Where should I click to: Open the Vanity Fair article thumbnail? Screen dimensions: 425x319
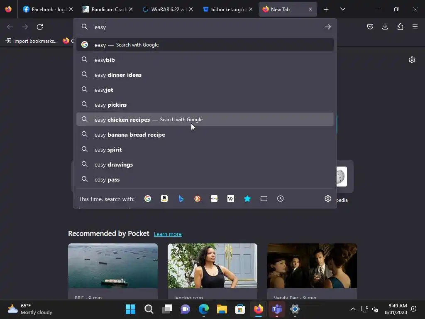click(312, 266)
